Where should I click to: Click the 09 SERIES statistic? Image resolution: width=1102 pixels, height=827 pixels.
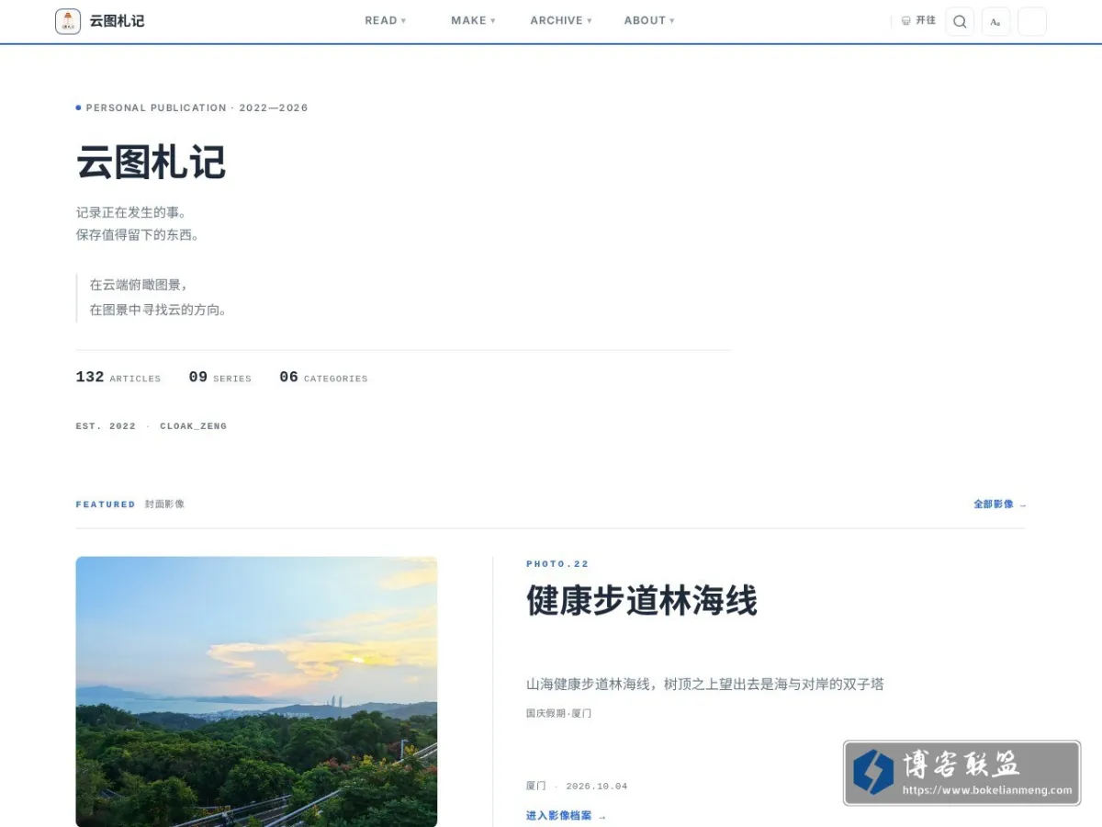coord(219,378)
